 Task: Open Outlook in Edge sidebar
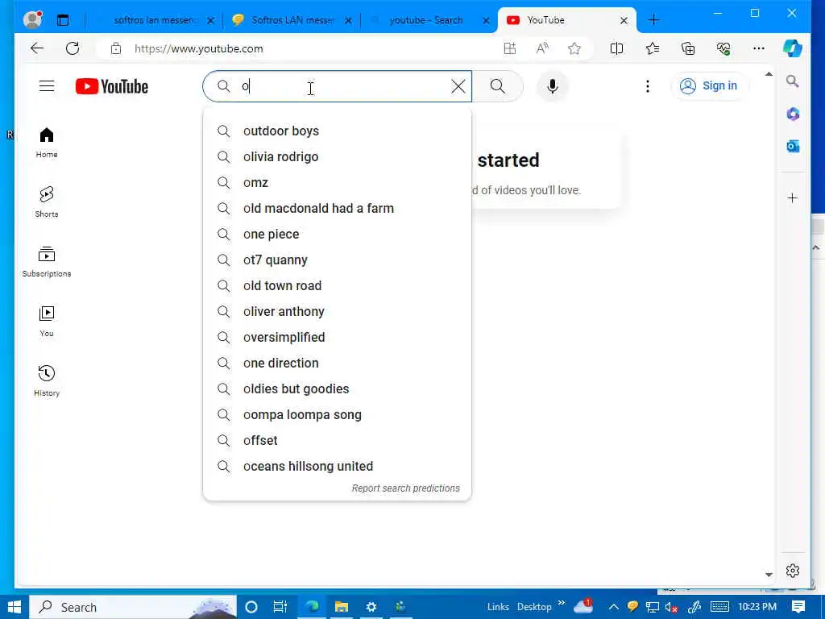[x=793, y=147]
